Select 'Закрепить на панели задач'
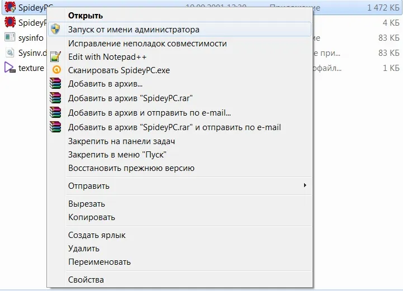 (122, 141)
